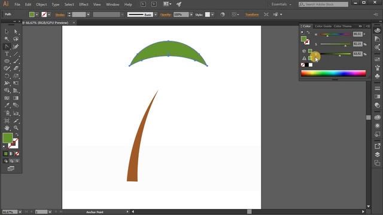Change screen mode at toolbox bottom
Viewport: 383px width, 215px height.
click(11, 168)
